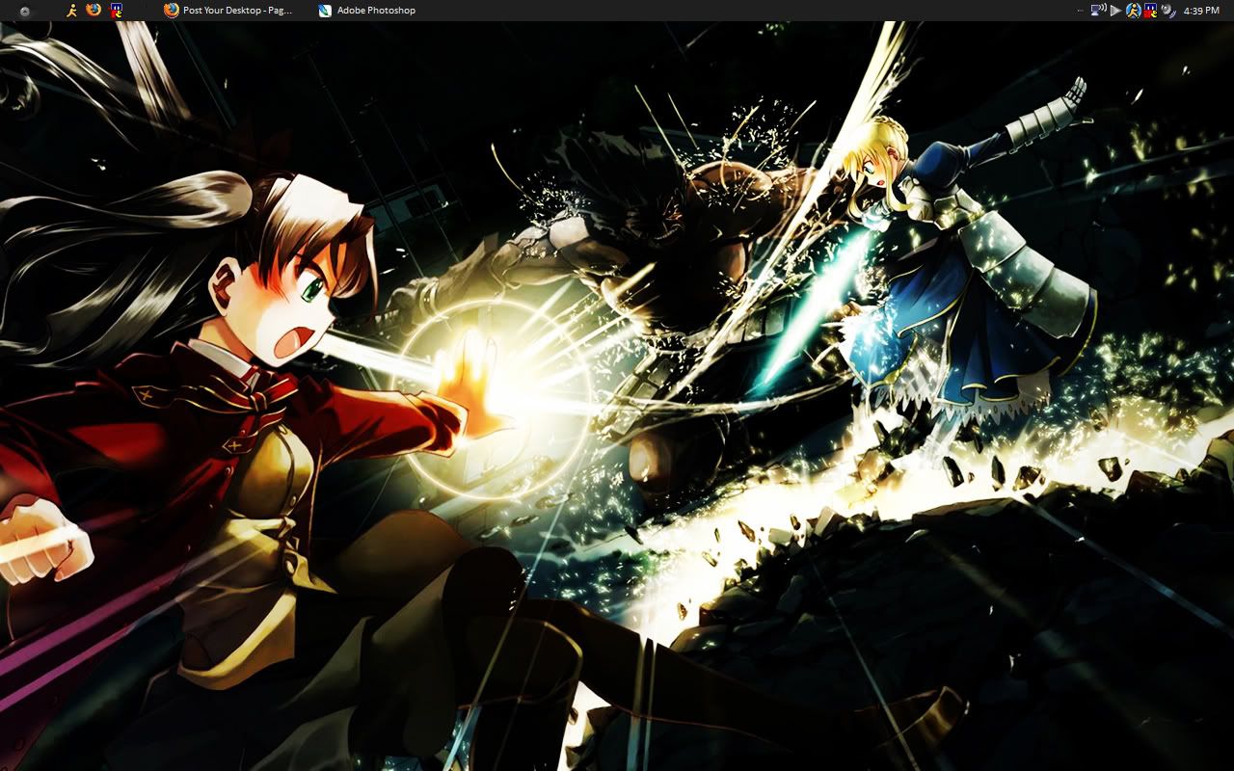This screenshot has width=1234, height=771.
Task: Open the Pac-Man game quick launch icon
Action: (x=117, y=11)
